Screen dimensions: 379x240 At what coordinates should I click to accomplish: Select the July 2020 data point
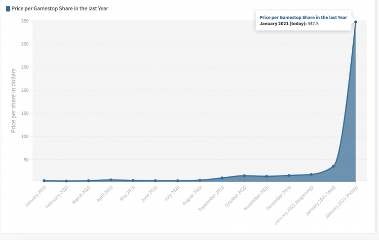coord(178,180)
